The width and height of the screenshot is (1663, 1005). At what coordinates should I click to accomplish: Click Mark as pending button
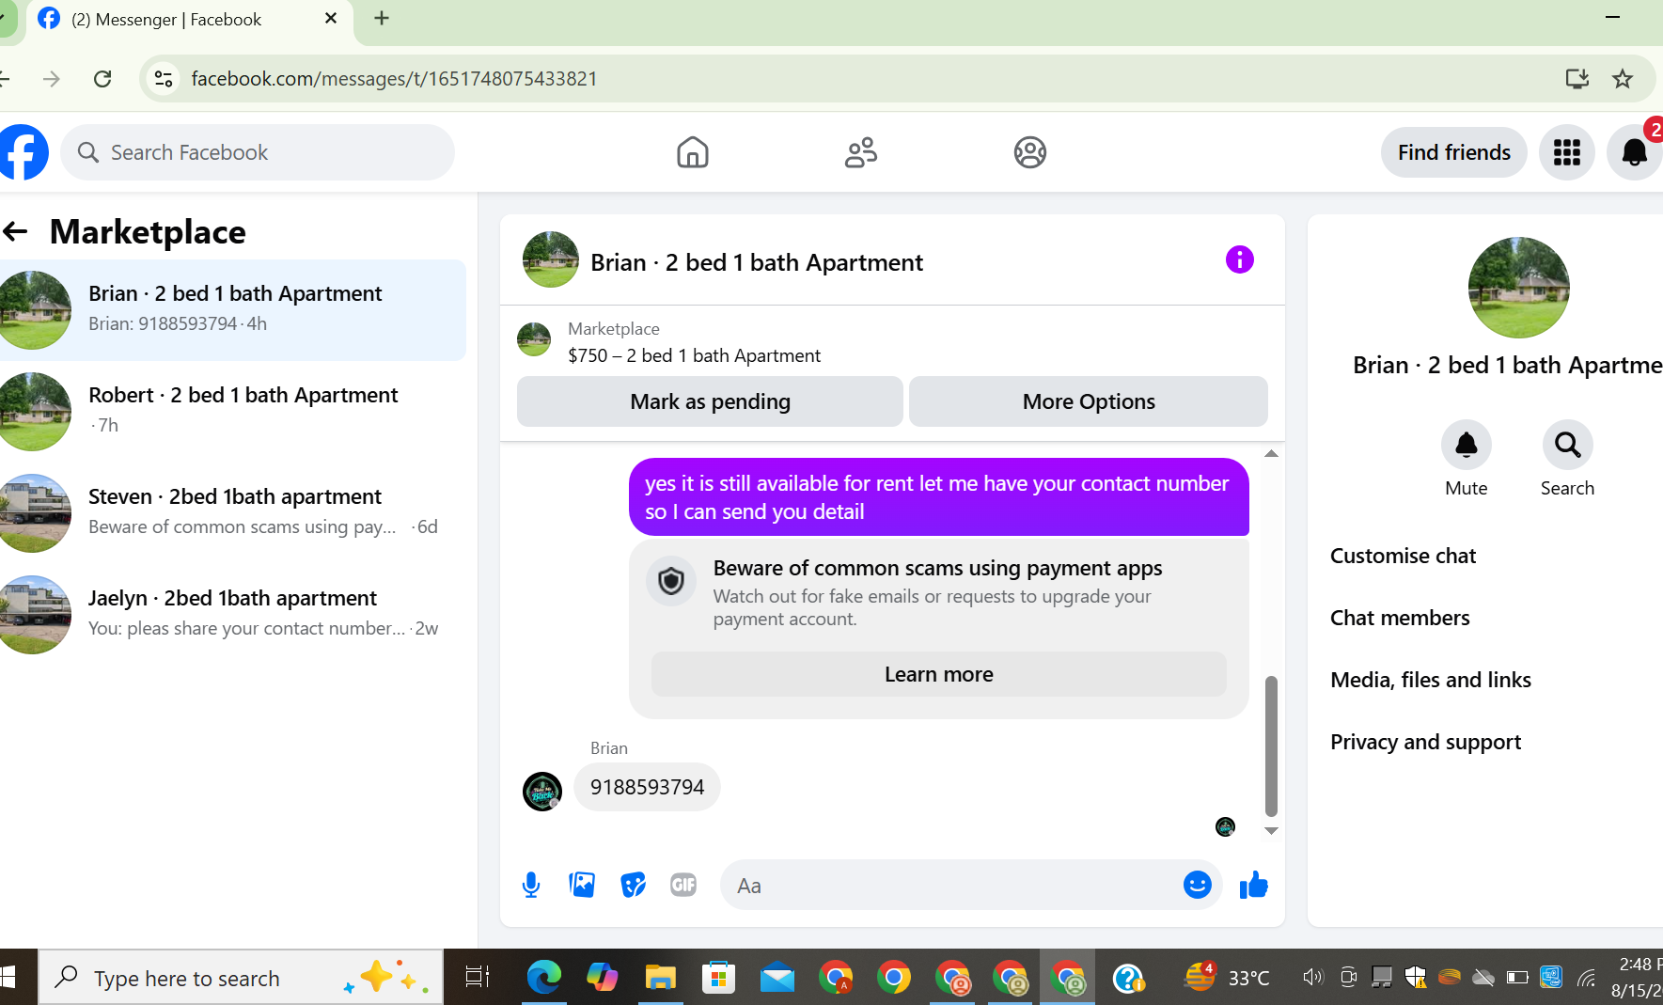click(710, 401)
